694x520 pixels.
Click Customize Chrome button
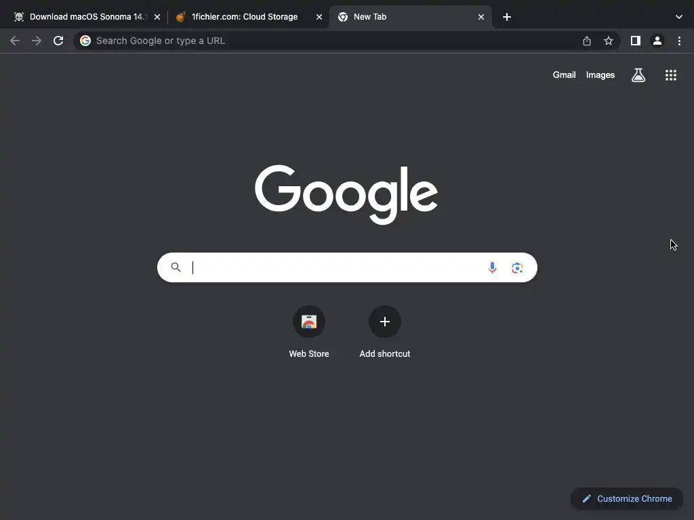[627, 499]
